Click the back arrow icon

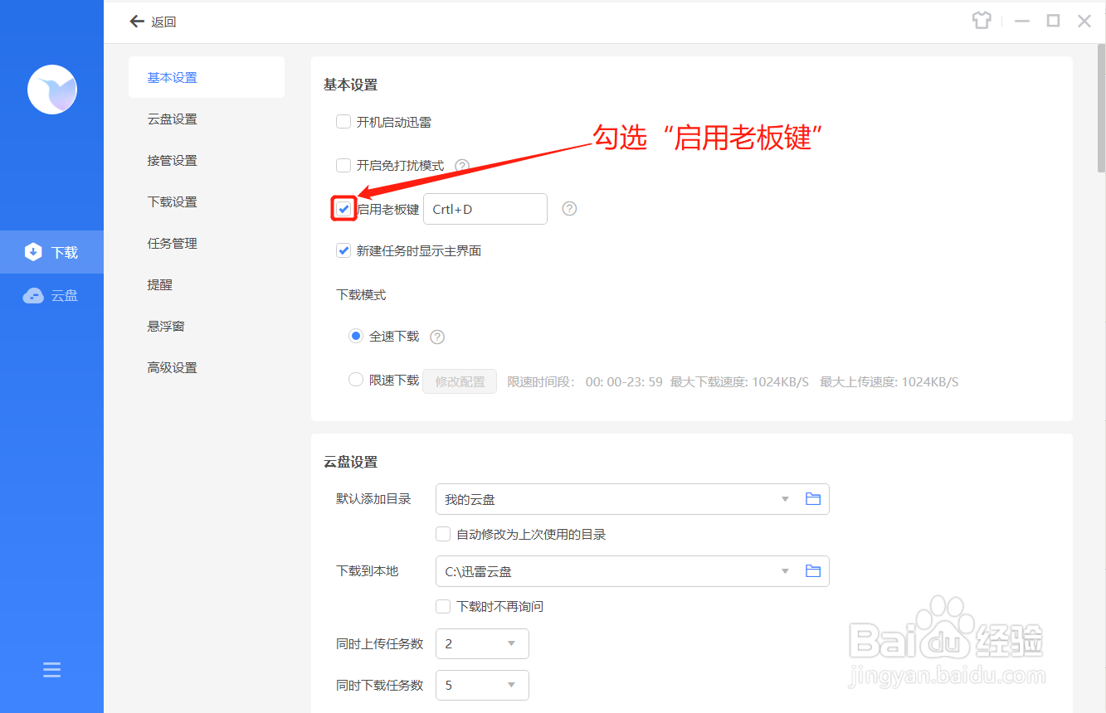(137, 22)
